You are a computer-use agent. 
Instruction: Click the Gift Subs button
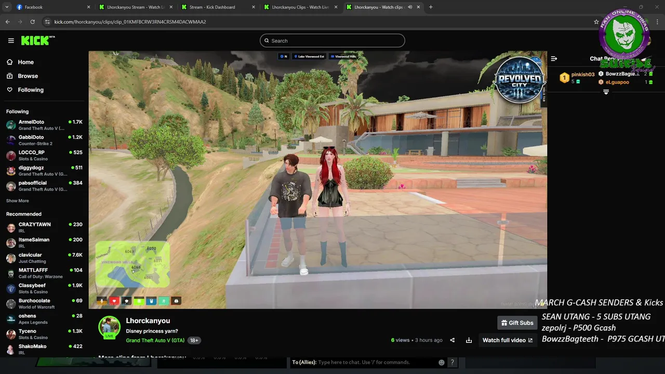[517, 323]
